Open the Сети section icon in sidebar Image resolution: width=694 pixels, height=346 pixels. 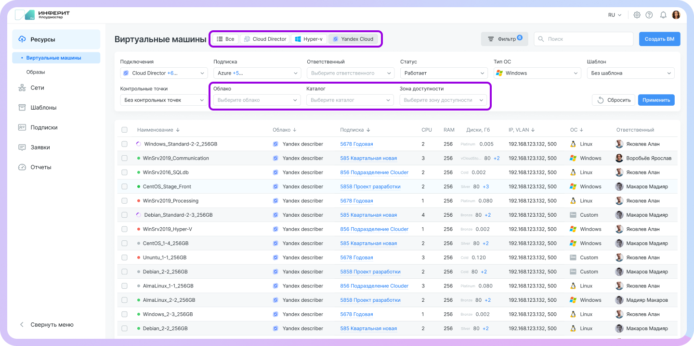point(22,88)
